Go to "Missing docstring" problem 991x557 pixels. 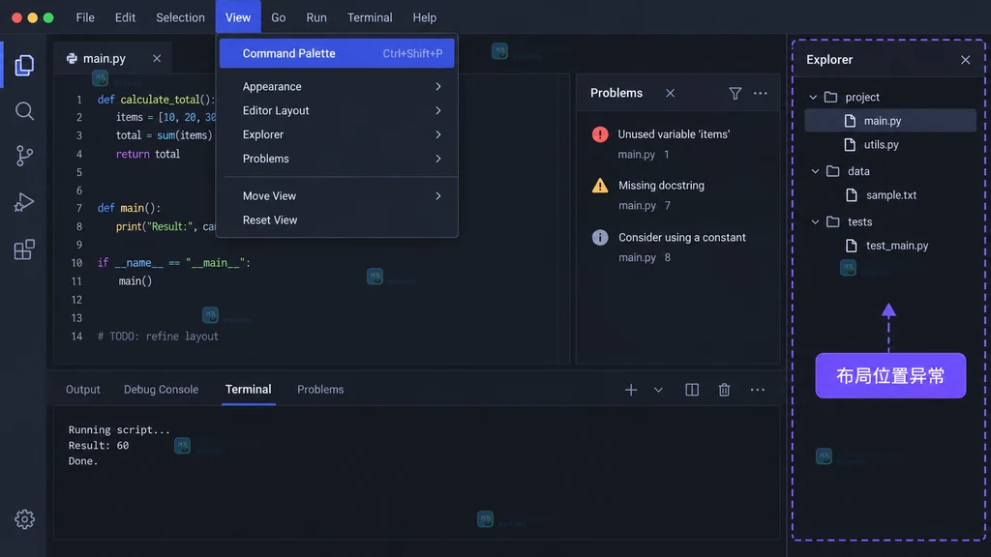click(661, 186)
